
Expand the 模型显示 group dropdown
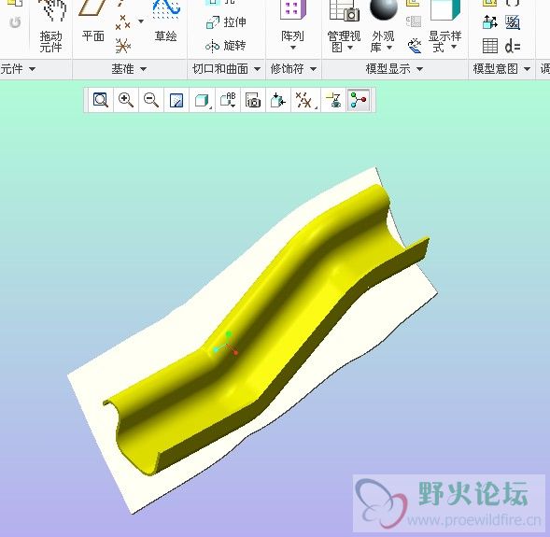pyautogui.click(x=394, y=69)
